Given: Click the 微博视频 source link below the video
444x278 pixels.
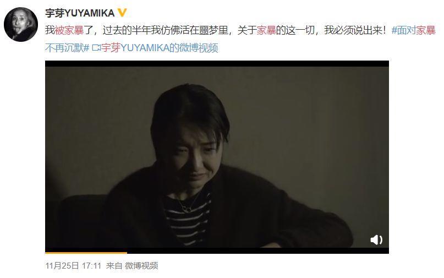Looking at the screenshot, I should pos(141,265).
